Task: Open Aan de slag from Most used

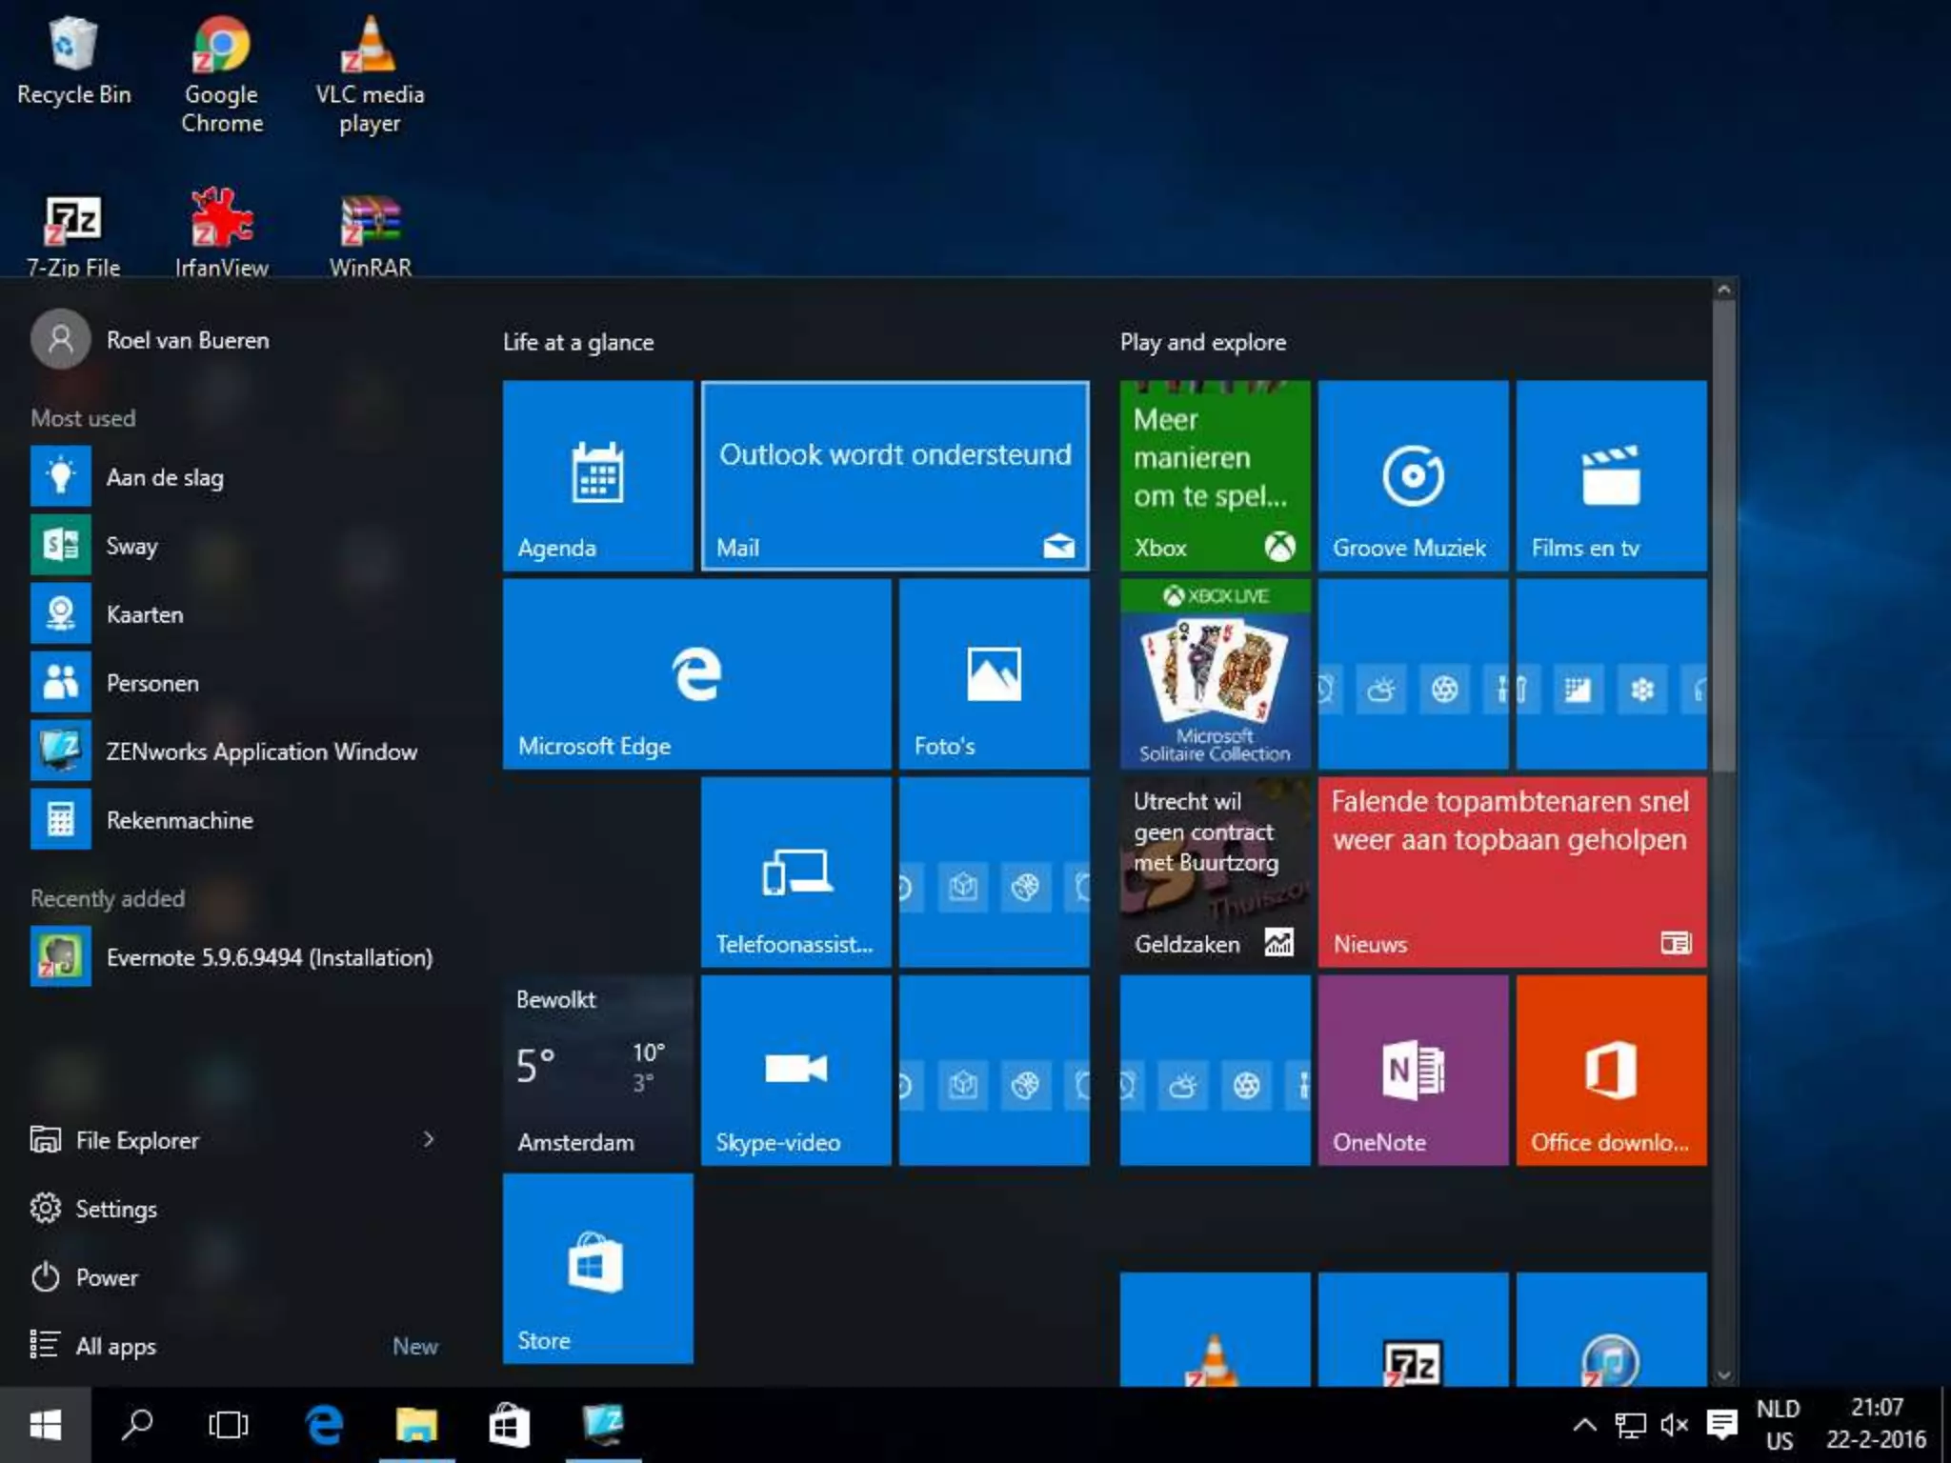Action: coord(238,475)
